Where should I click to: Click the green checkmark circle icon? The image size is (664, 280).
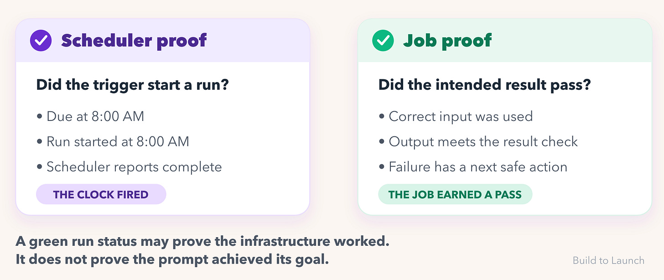pos(384,41)
